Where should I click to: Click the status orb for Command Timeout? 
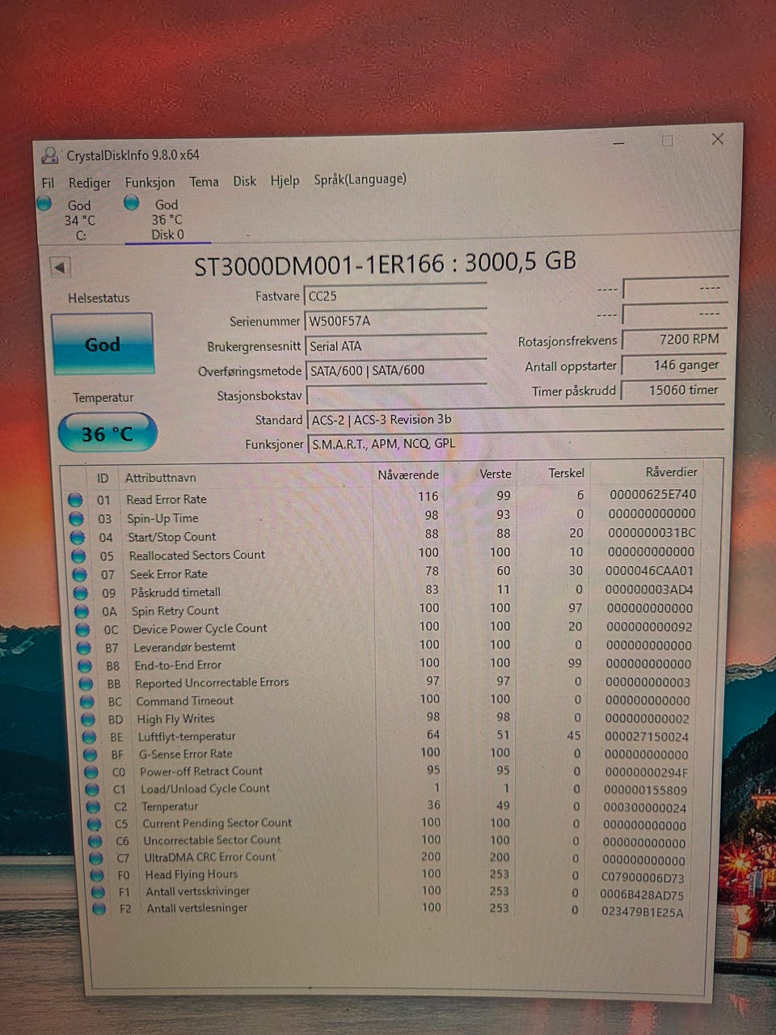tap(86, 702)
